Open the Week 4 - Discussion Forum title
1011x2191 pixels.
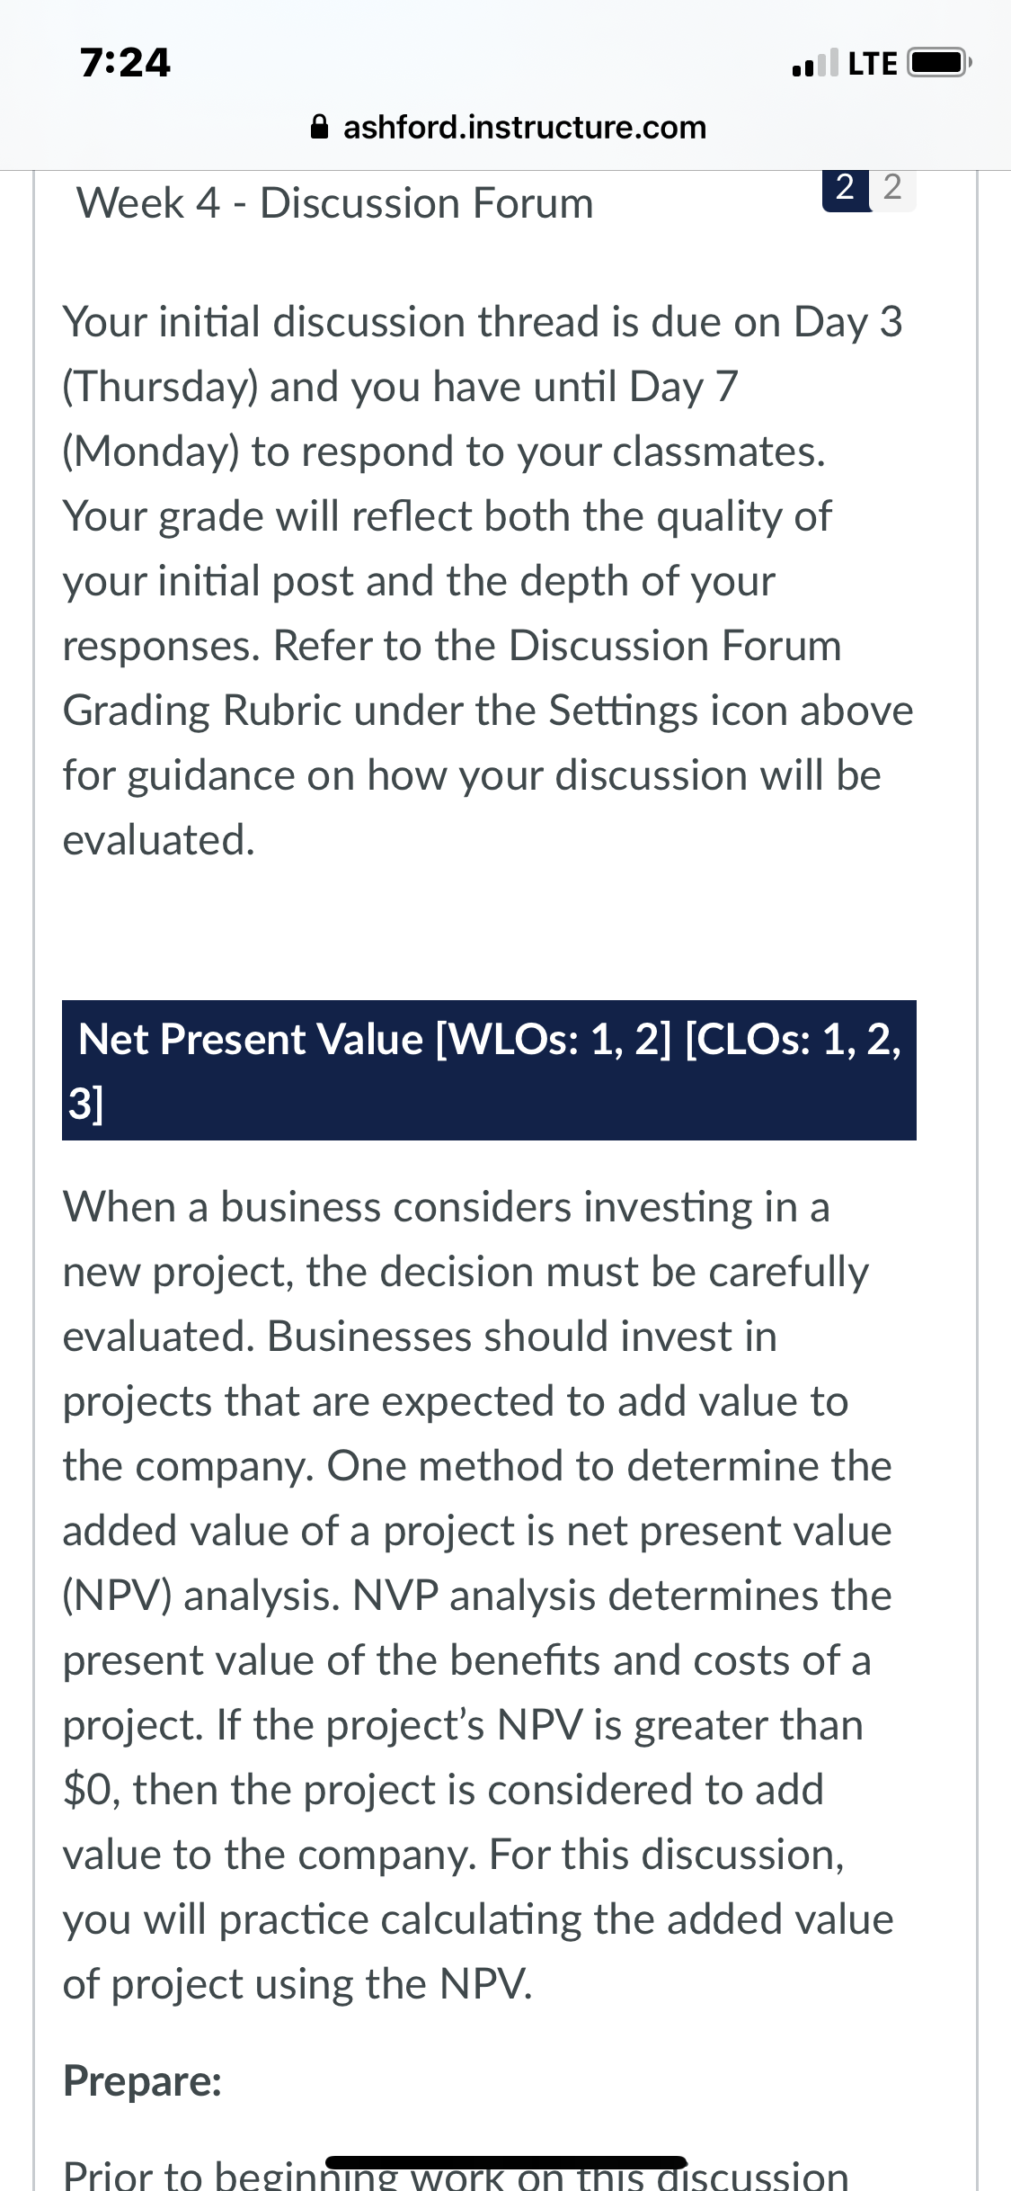[x=335, y=202]
